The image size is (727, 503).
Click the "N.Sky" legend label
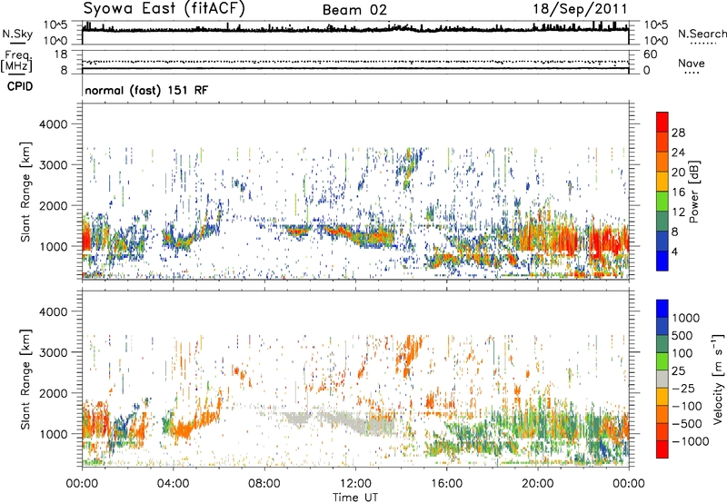coord(17,34)
